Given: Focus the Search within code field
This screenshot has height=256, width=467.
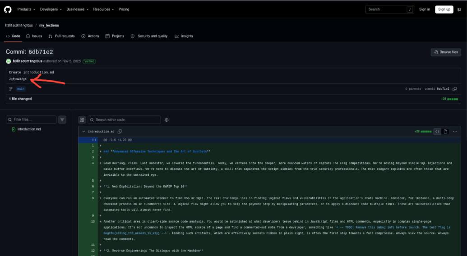Looking at the screenshot, I should [x=124, y=120].
